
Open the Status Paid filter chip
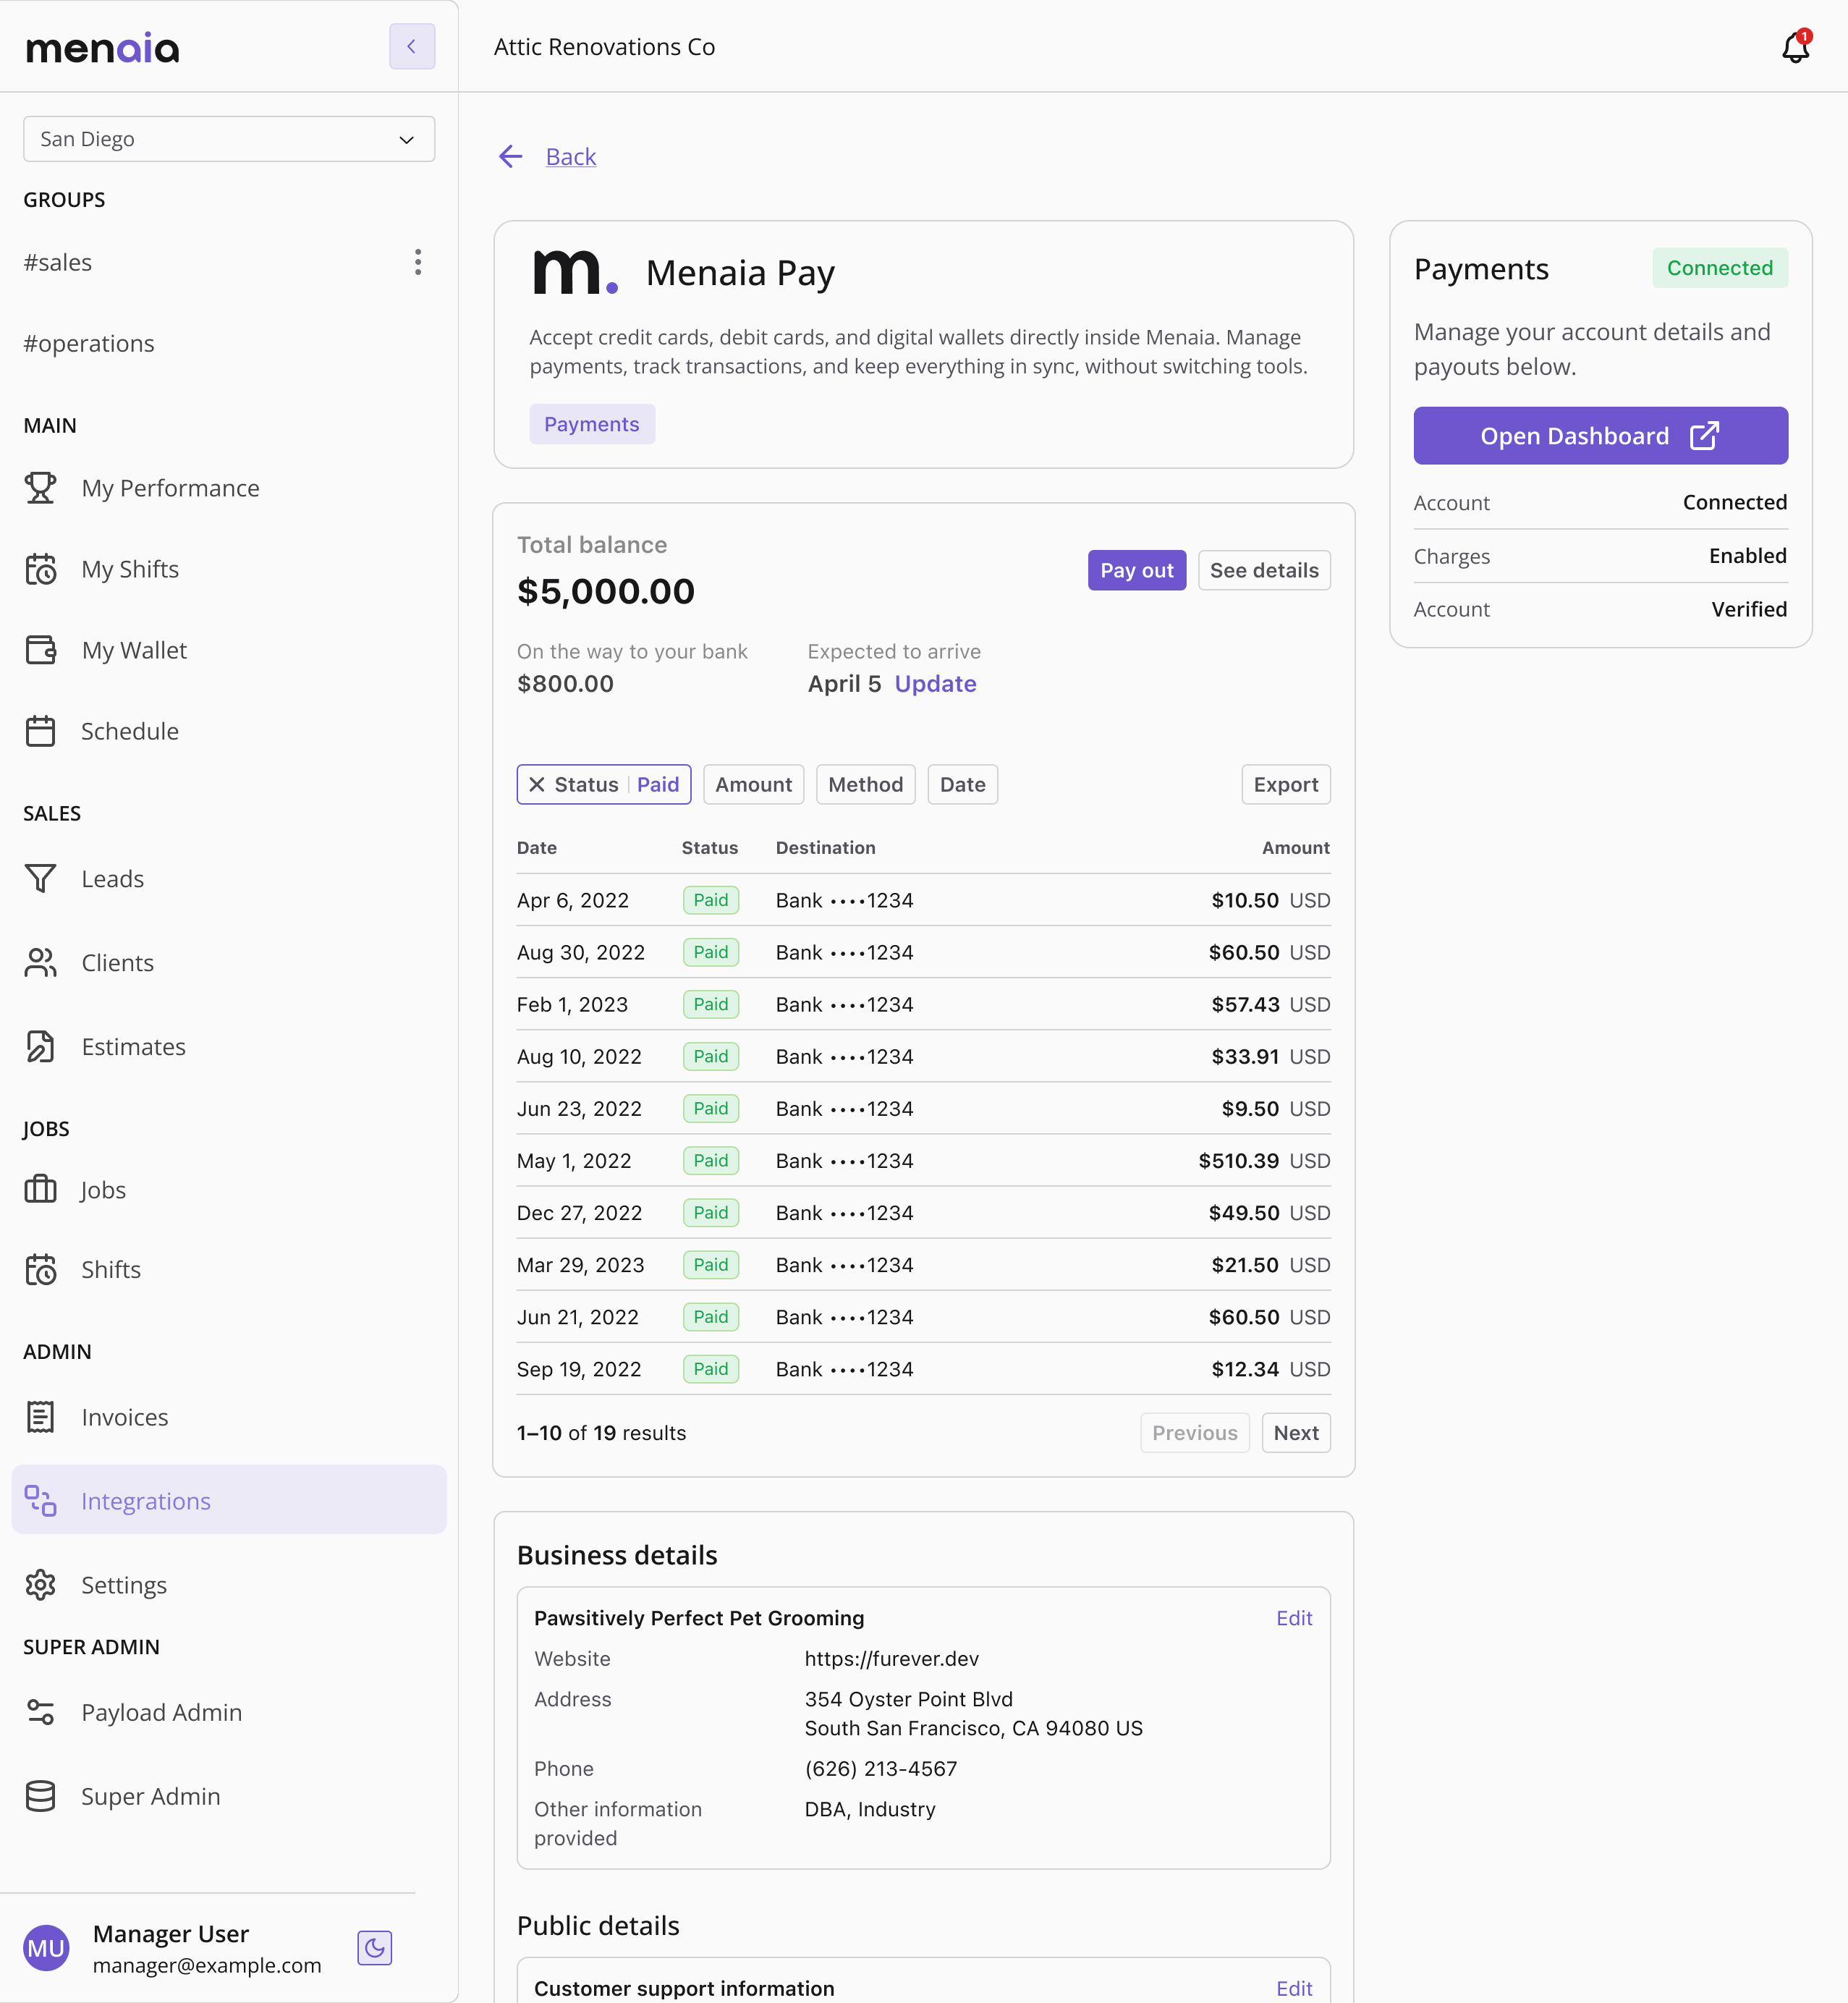[x=604, y=784]
